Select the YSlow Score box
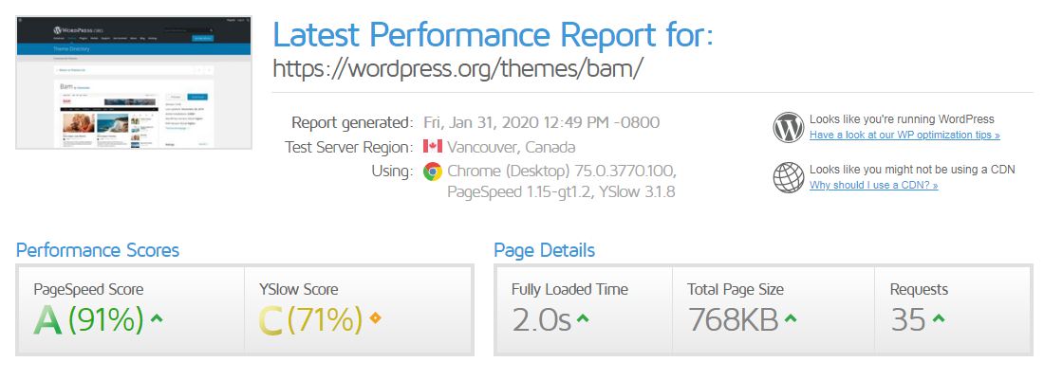The image size is (1044, 380). pyautogui.click(x=358, y=310)
